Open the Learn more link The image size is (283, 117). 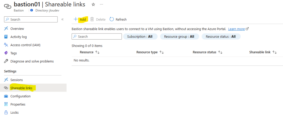click(x=237, y=29)
